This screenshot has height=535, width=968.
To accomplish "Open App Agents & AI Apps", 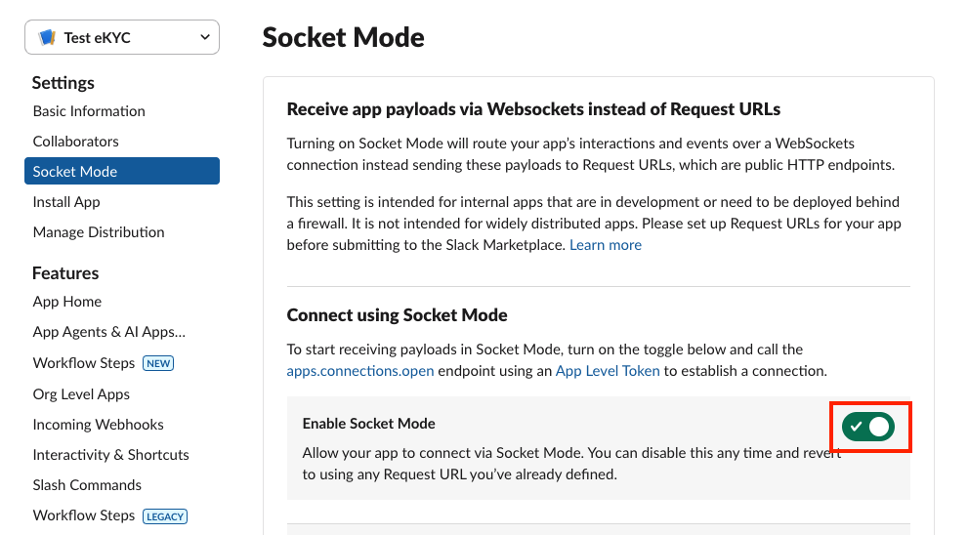I will pyautogui.click(x=109, y=332).
